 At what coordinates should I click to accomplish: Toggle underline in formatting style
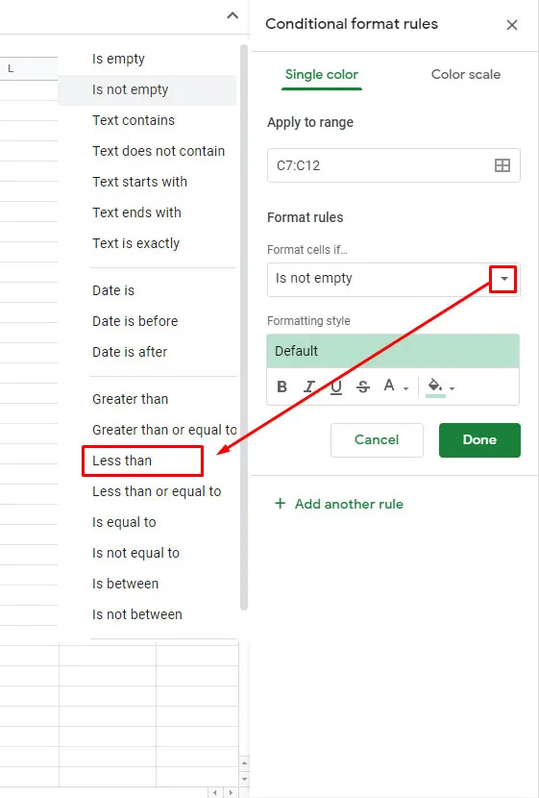click(335, 387)
